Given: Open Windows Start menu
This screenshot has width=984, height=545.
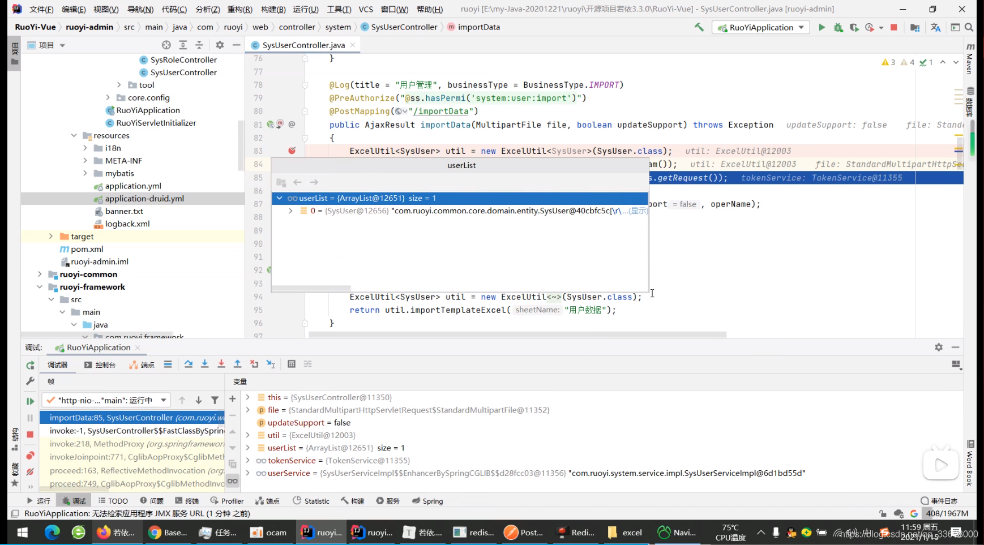Looking at the screenshot, I should [23, 532].
